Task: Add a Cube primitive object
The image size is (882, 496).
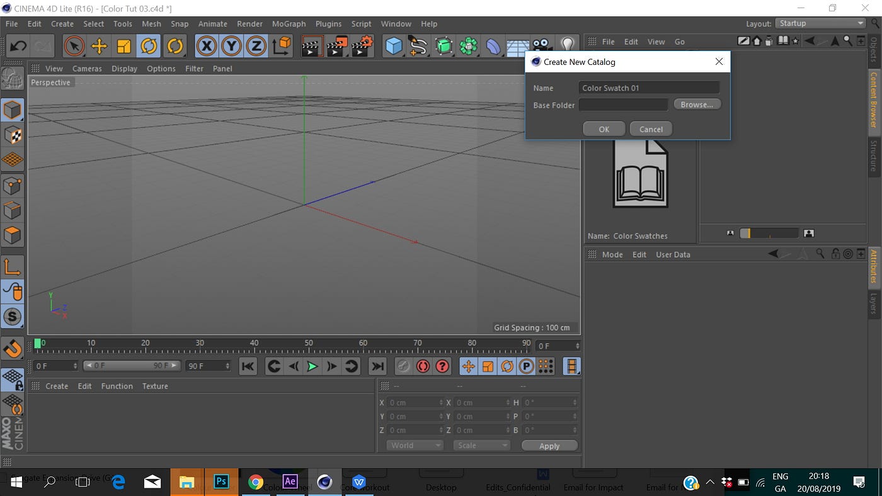Action: tap(394, 46)
